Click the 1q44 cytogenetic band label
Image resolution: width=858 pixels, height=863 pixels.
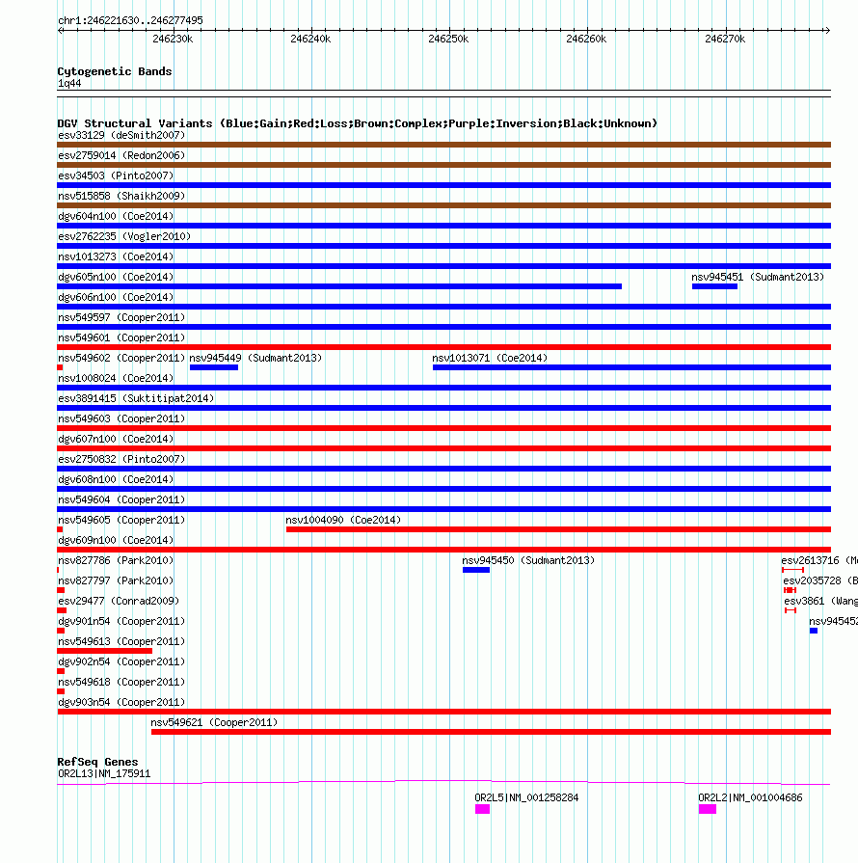click(69, 83)
